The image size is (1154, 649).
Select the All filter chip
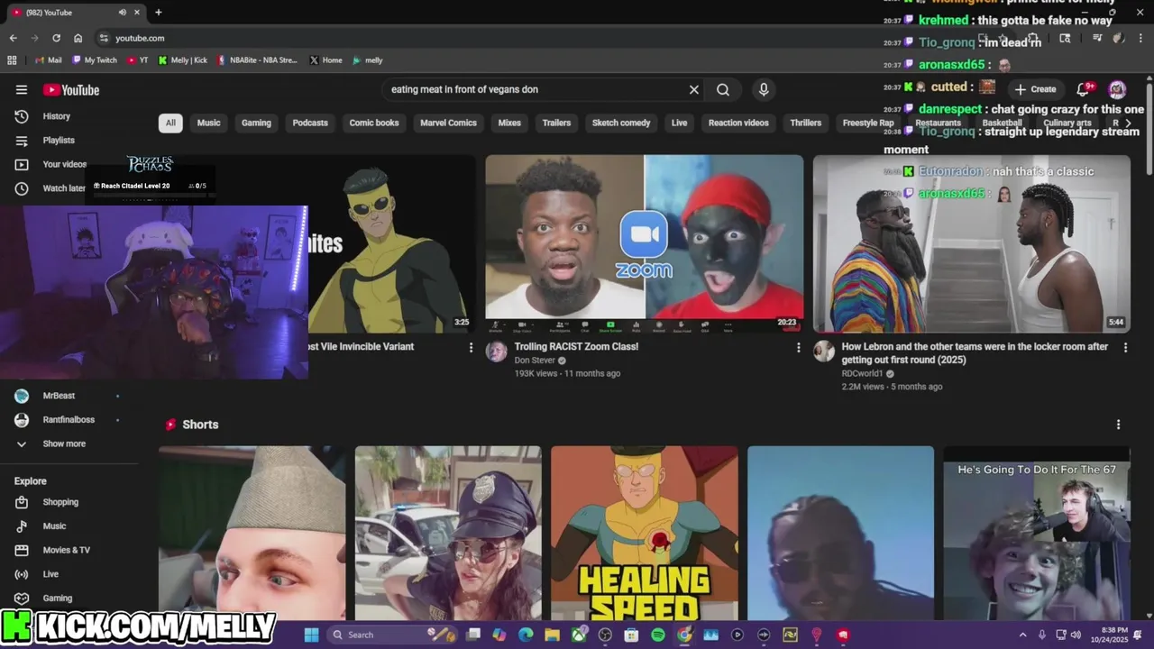[x=170, y=123]
